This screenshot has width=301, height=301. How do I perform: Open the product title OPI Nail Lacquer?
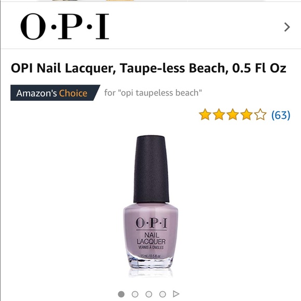coord(148,68)
